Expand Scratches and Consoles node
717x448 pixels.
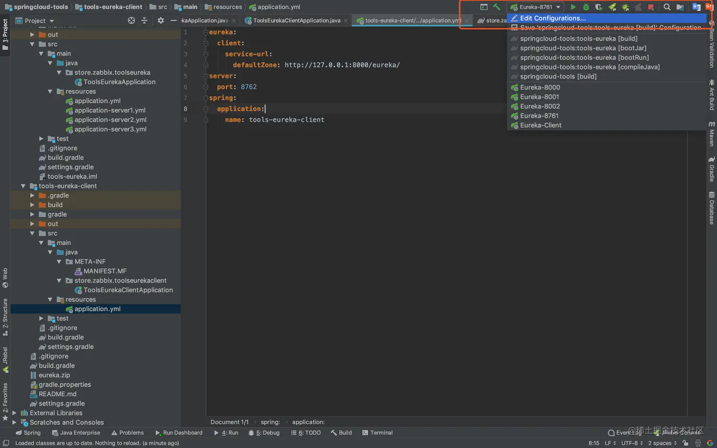[14, 423]
